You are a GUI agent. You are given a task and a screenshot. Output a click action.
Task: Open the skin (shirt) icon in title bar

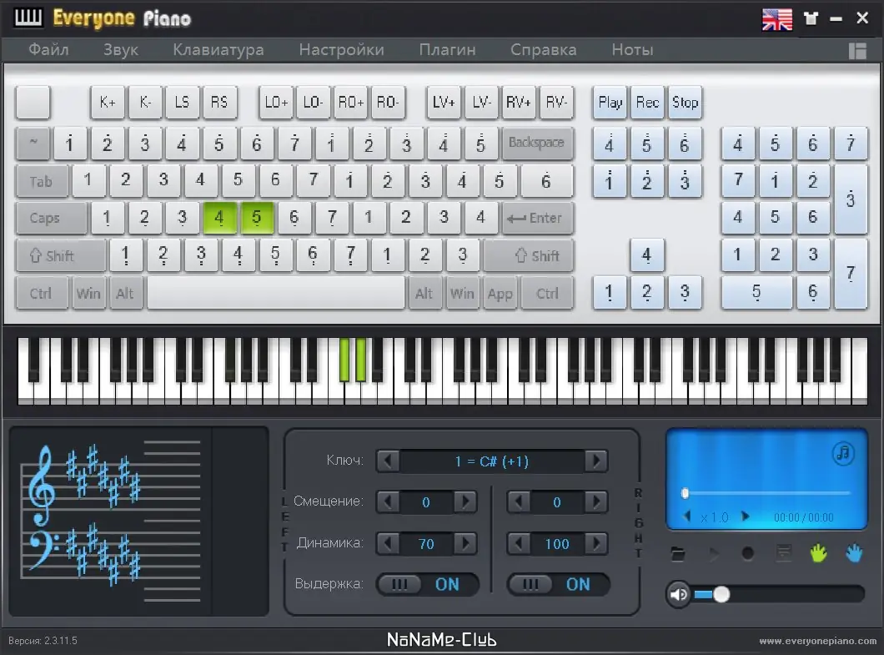811,18
